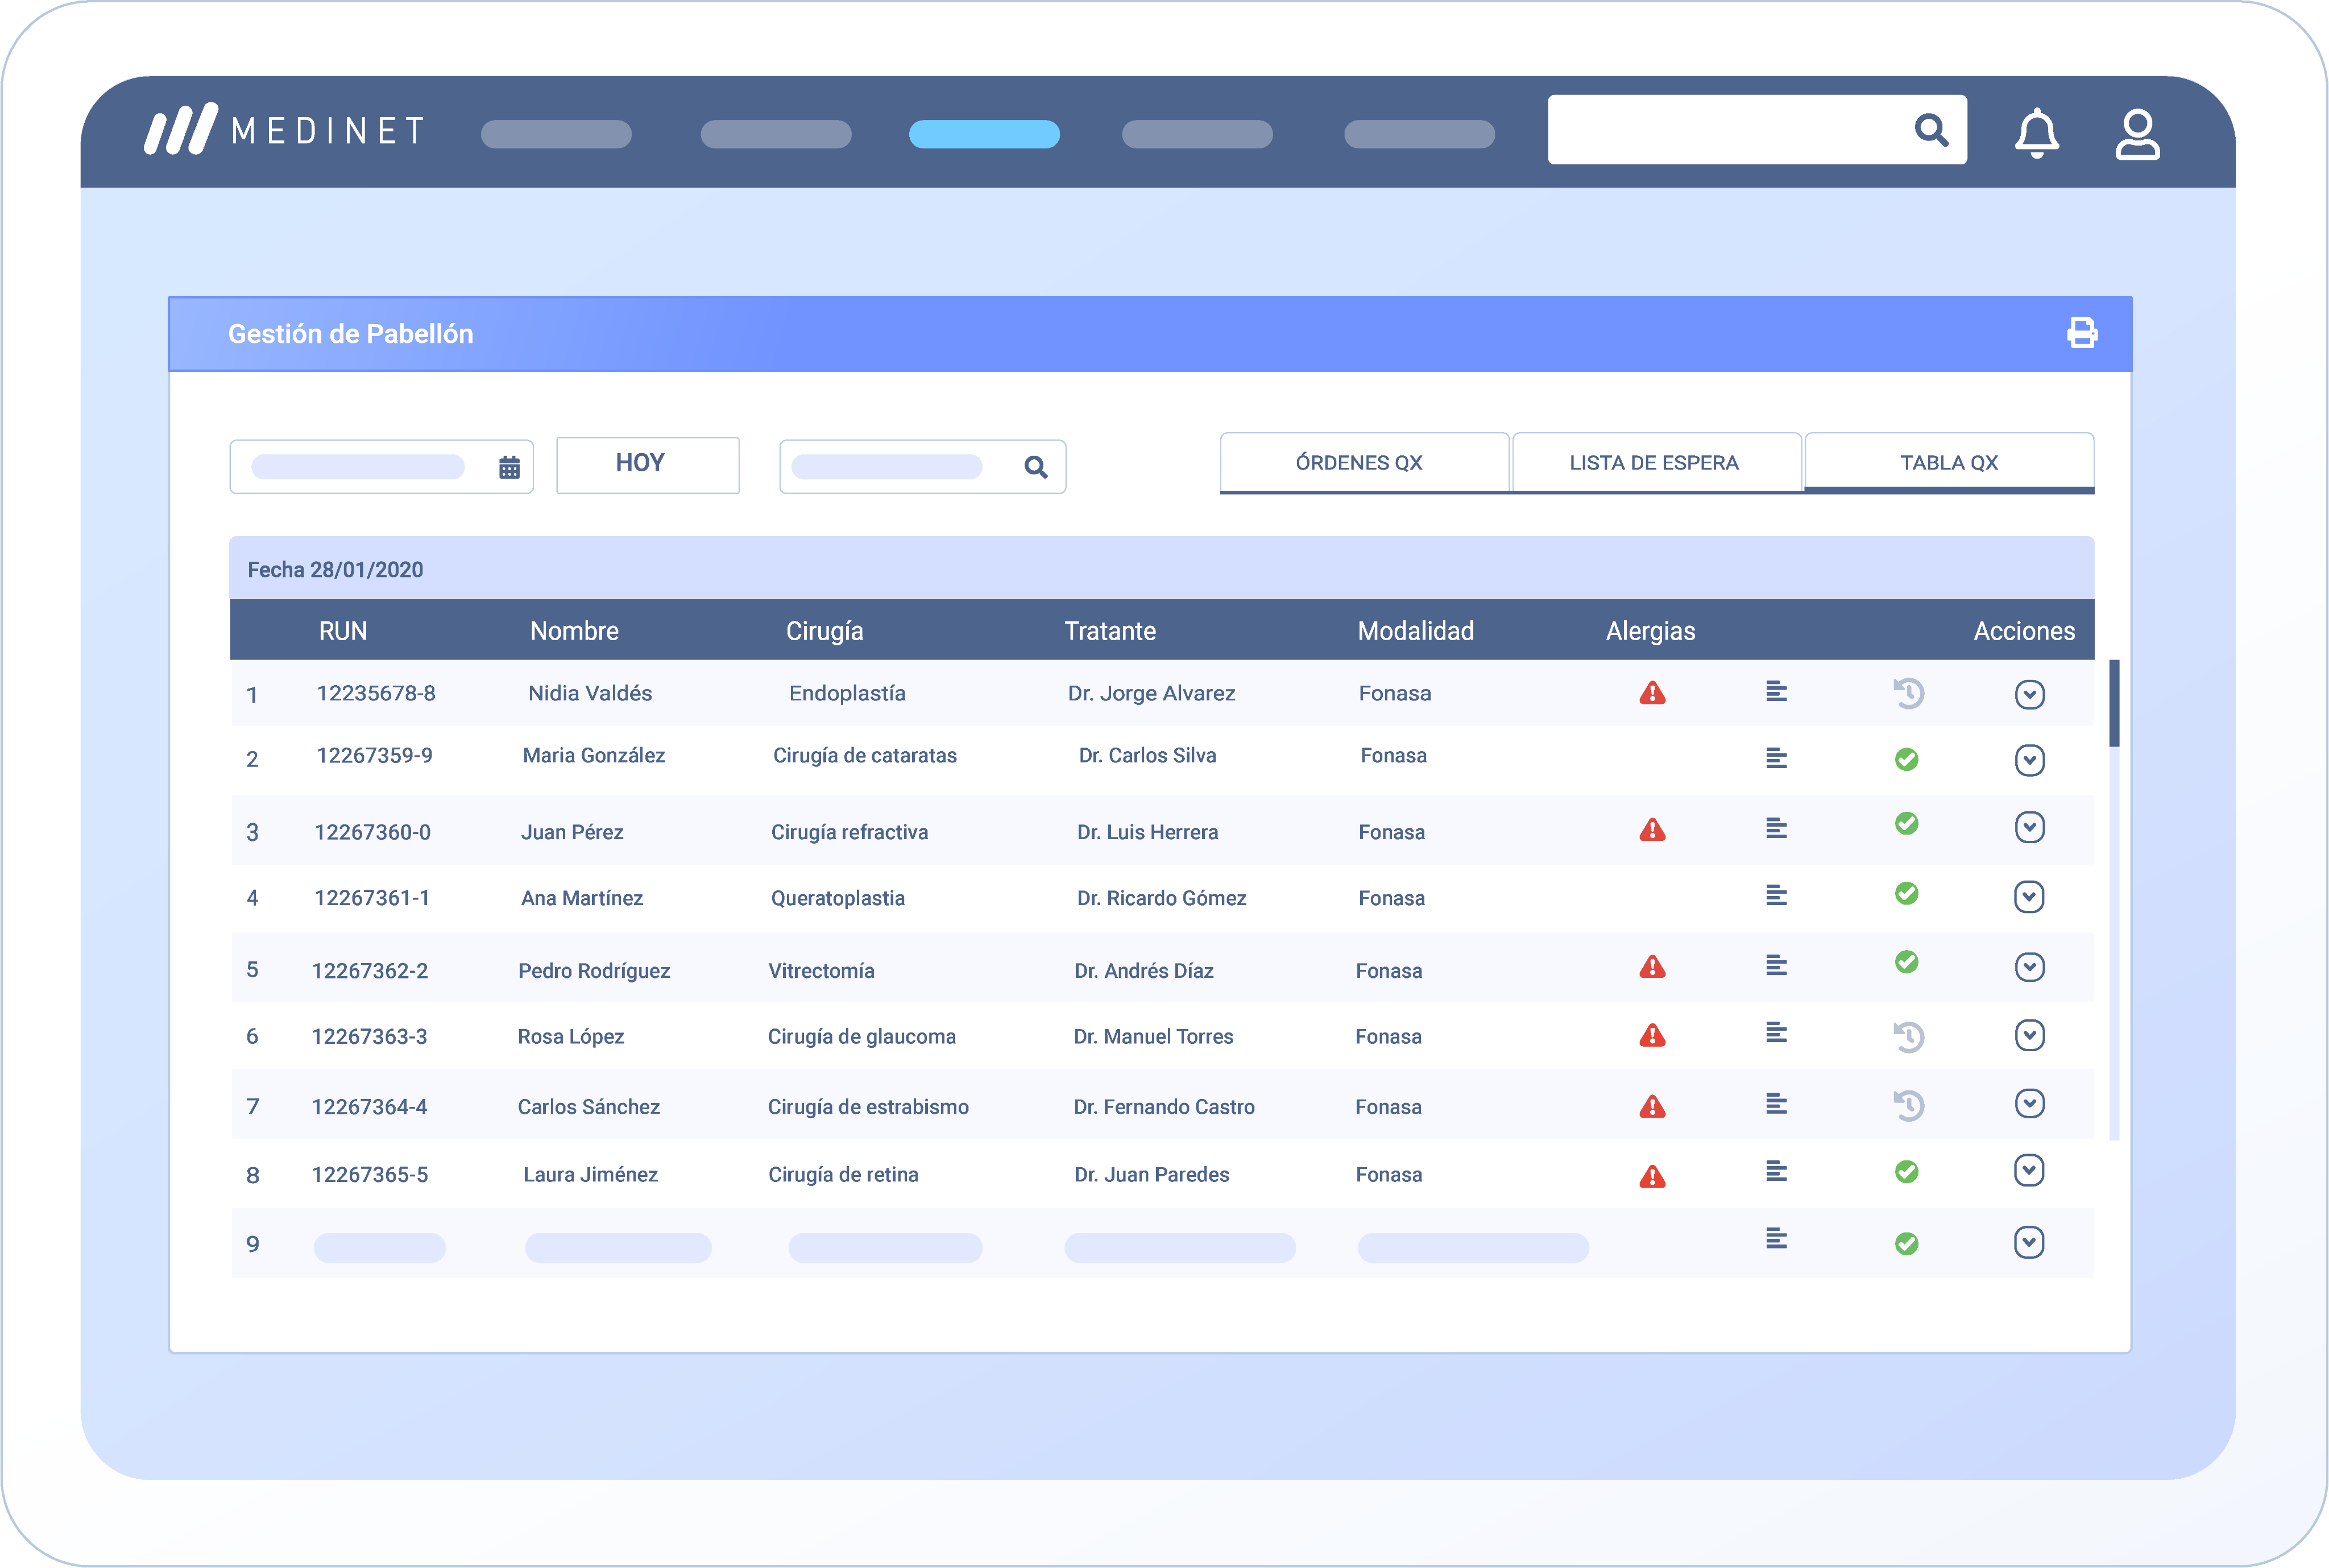Viewport: 2329px width, 1568px height.
Task: View allergy alert for Carlos Sánchez
Action: point(1652,1106)
